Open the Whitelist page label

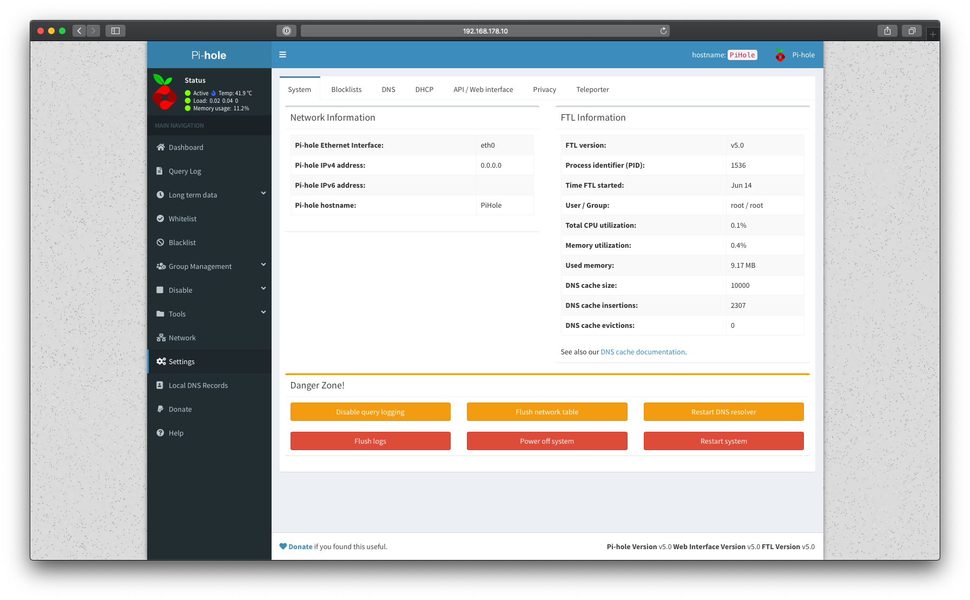[182, 219]
